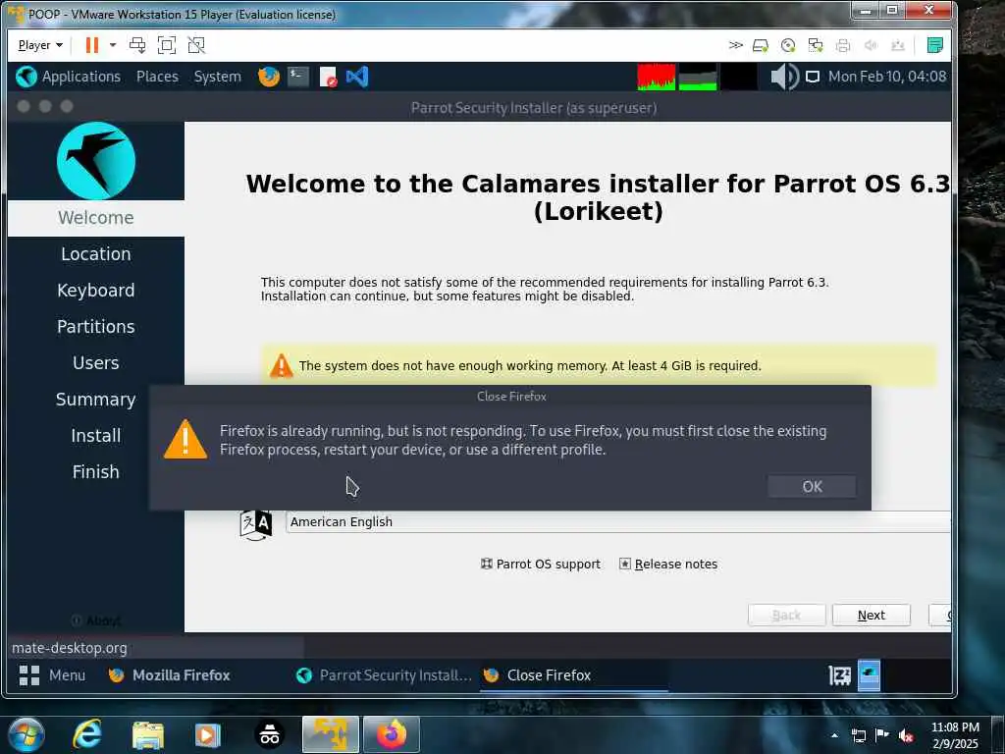Viewport: 1005px width, 754px height.
Task: Open the incognito hat icon on Windows taskbar
Action: pyautogui.click(x=269, y=734)
